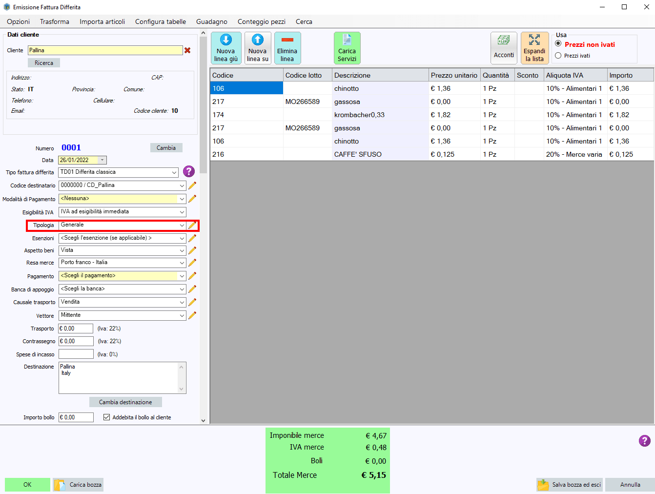The image size is (655, 494).
Task: Click the Prezzo unitario column header
Action: pyautogui.click(x=454, y=75)
